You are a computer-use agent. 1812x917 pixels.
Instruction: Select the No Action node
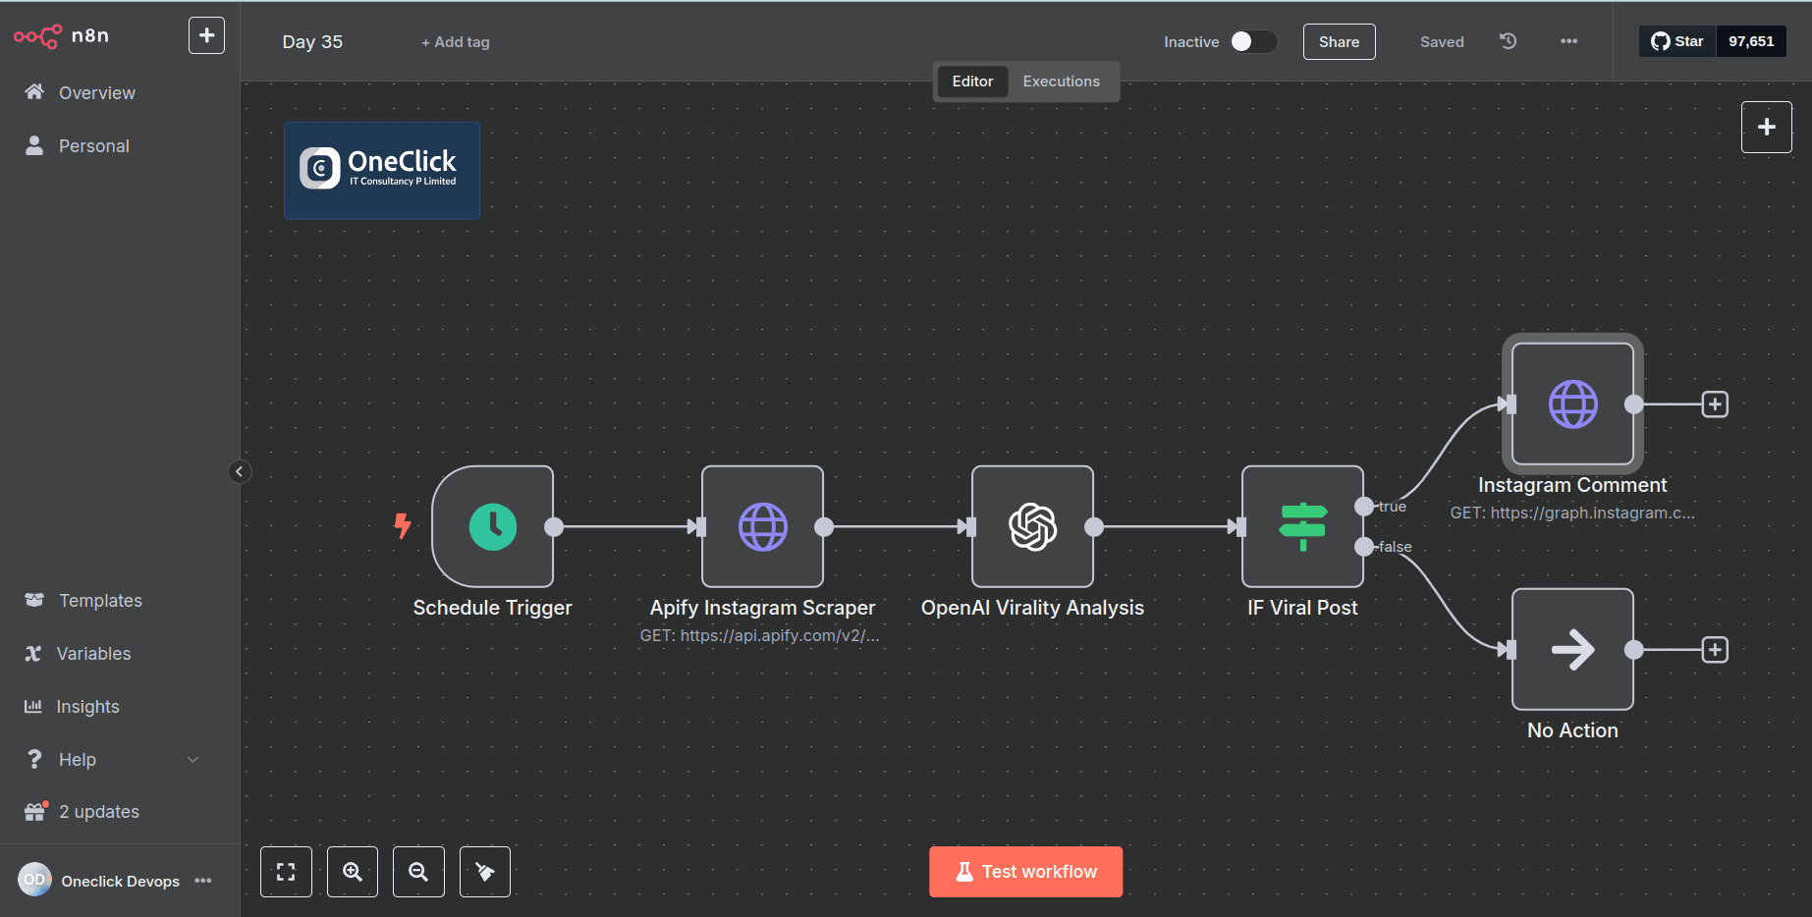click(1572, 649)
